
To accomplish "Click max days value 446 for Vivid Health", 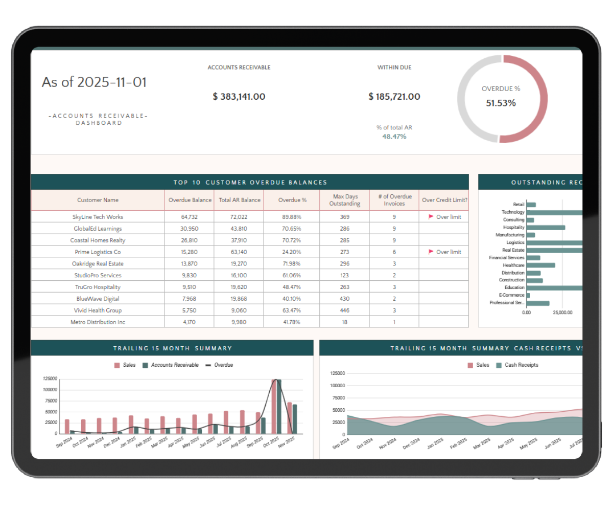I will coord(344,310).
